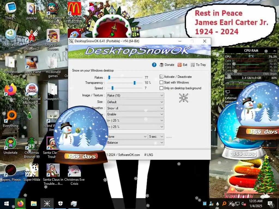
Task: Click the muted volume tray icon
Action: (x=243, y=204)
